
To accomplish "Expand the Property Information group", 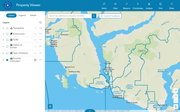I will coord(3,60).
